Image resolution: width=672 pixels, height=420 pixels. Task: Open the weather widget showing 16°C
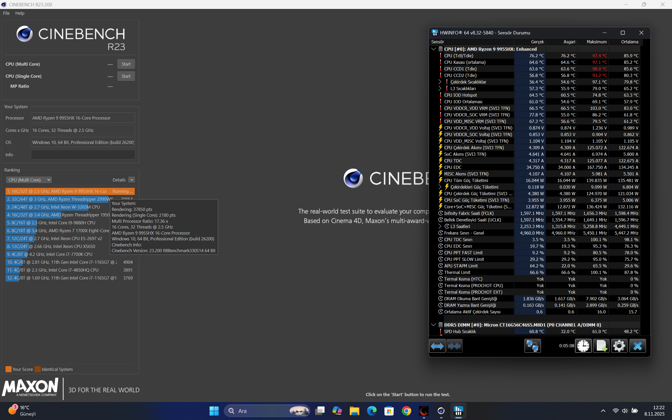pos(22,411)
